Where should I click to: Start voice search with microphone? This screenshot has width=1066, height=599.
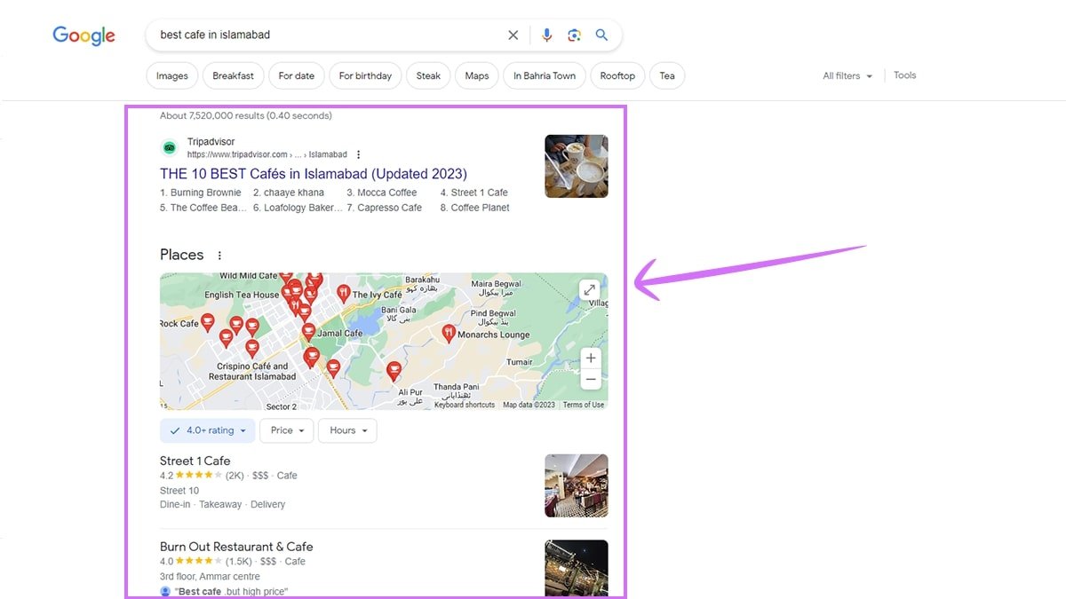(x=546, y=35)
